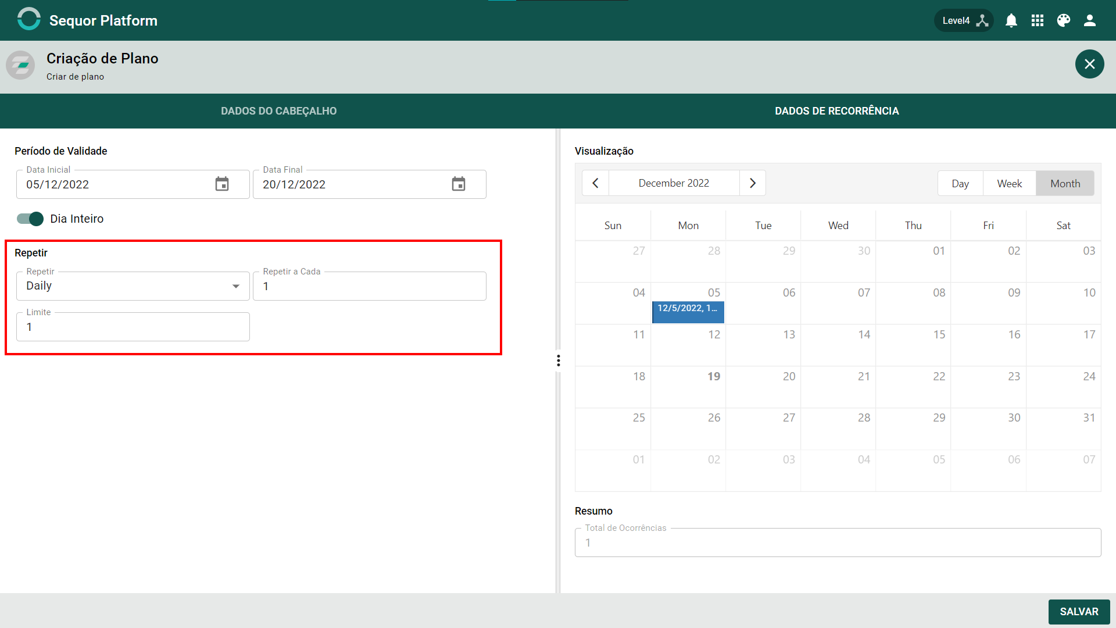Close the Criação de Plano dialog

1090,64
